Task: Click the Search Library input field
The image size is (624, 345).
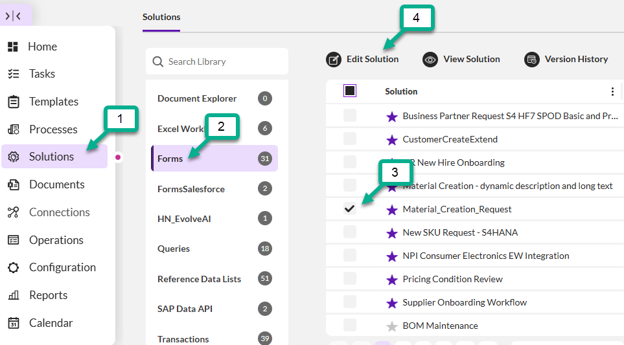Action: point(224,61)
